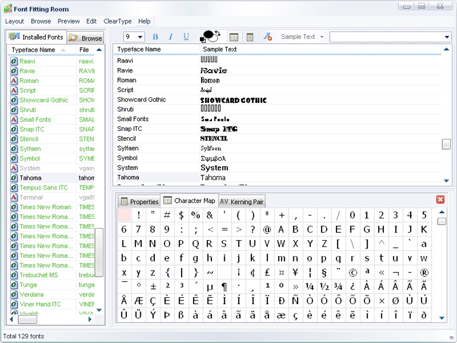The width and height of the screenshot is (457, 343).
Task: Expand the sample text combo box arrow
Action: click(447, 37)
